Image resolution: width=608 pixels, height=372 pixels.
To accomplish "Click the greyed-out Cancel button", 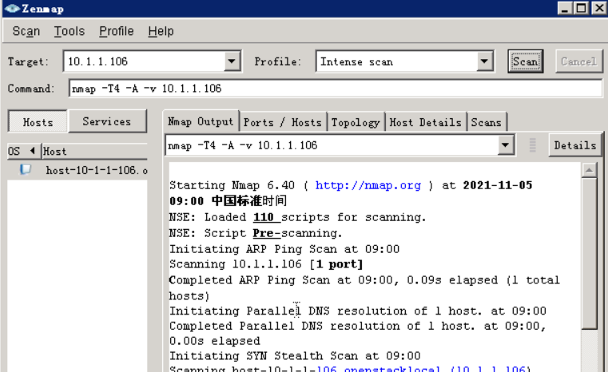I will pyautogui.click(x=578, y=61).
